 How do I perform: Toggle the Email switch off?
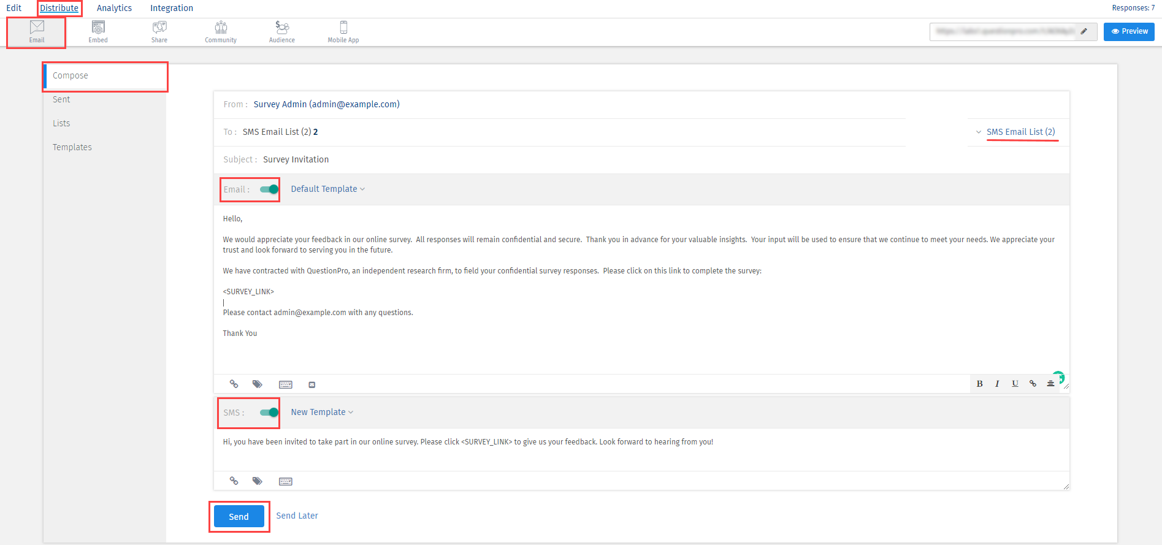click(x=269, y=189)
